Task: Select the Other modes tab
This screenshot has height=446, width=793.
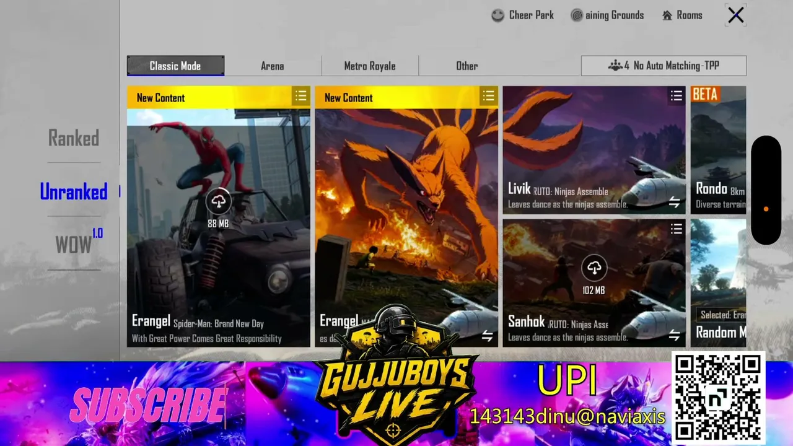Action: click(467, 66)
